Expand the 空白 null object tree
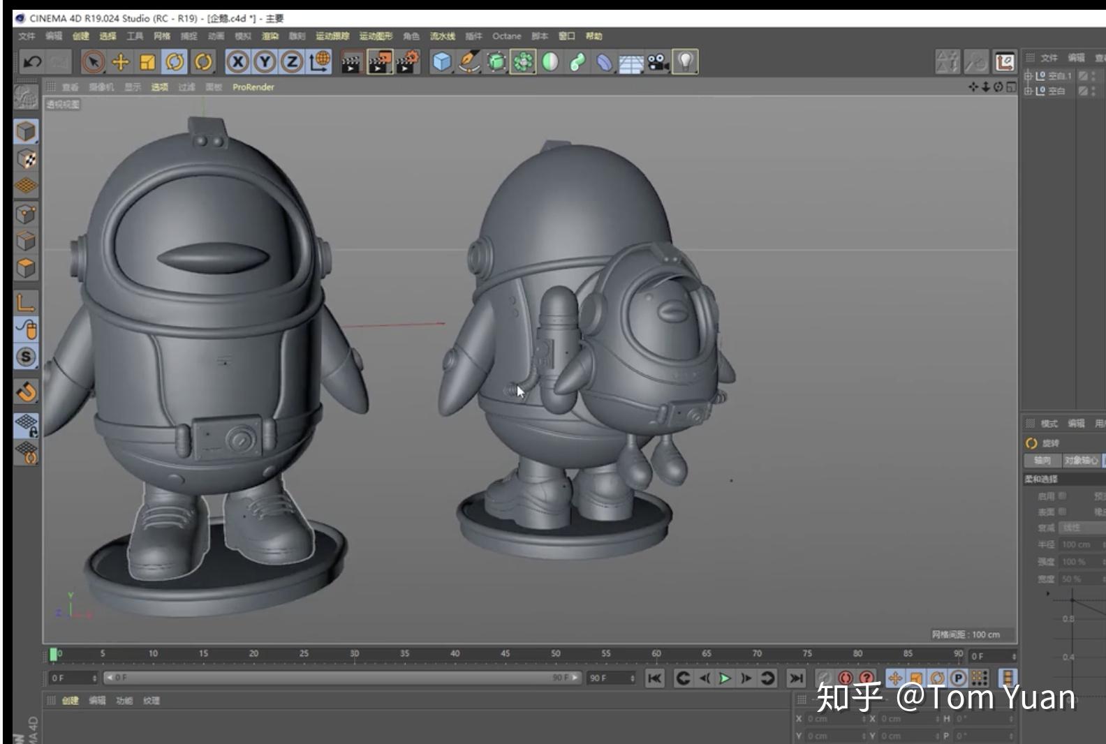 click(x=1028, y=91)
